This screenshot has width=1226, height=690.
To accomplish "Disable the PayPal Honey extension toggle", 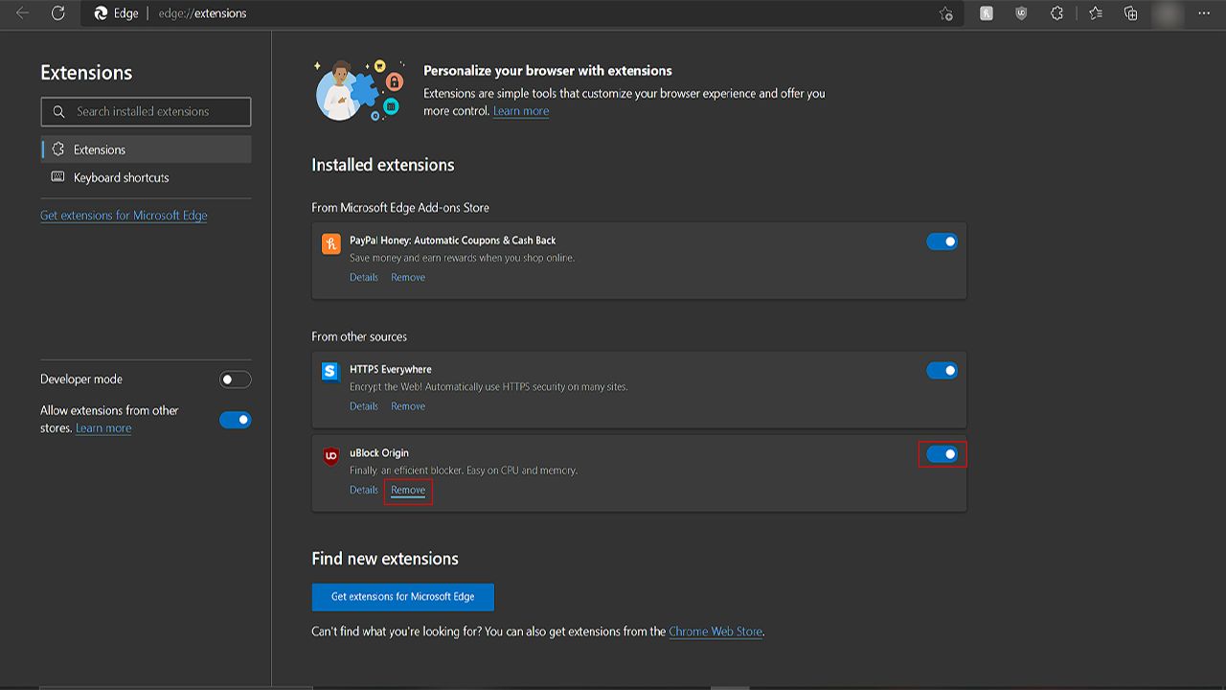I will pos(942,241).
